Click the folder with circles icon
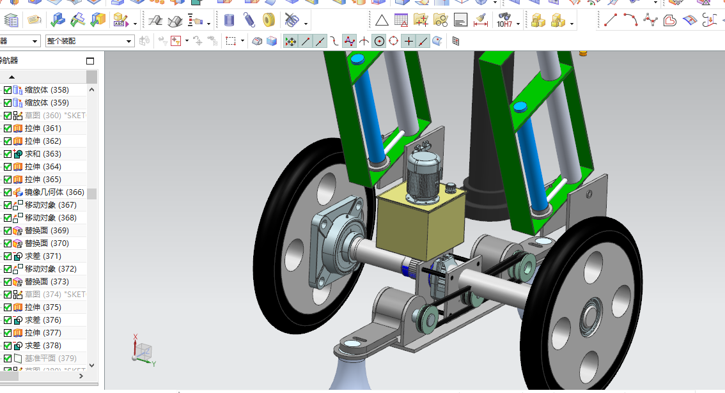Viewport: 725px width, 393px height. point(440,20)
